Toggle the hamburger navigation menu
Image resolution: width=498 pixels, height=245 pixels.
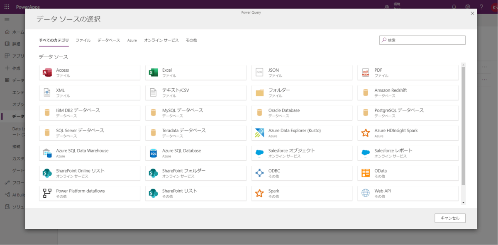7,19
